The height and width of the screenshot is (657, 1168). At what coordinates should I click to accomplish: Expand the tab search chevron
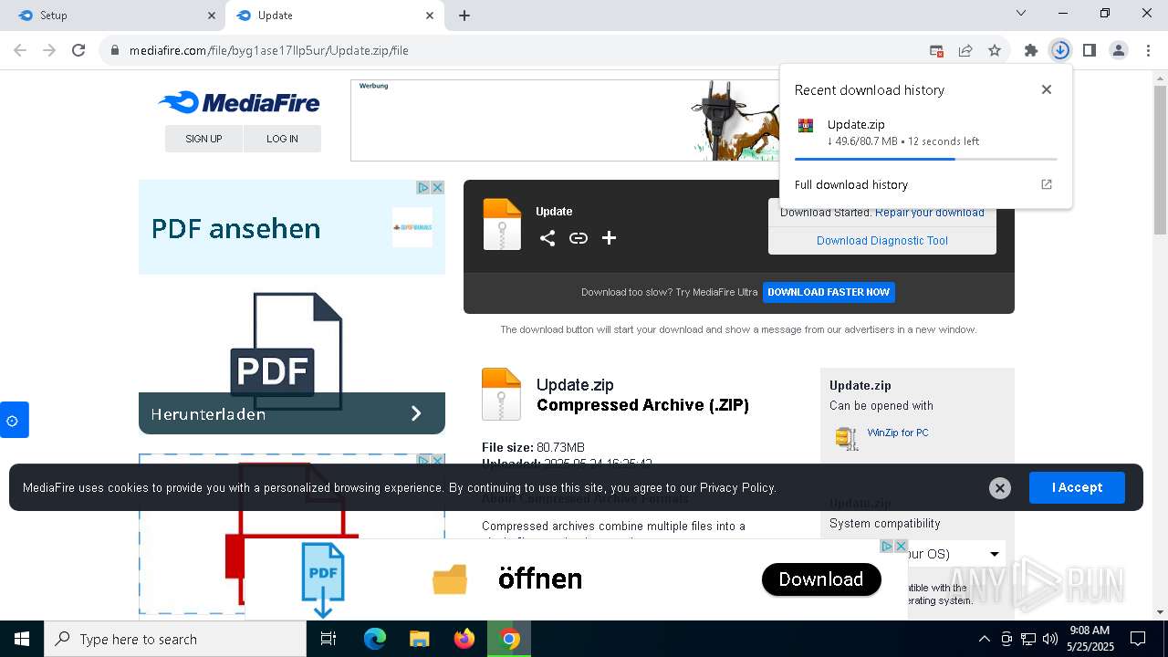point(1021,14)
